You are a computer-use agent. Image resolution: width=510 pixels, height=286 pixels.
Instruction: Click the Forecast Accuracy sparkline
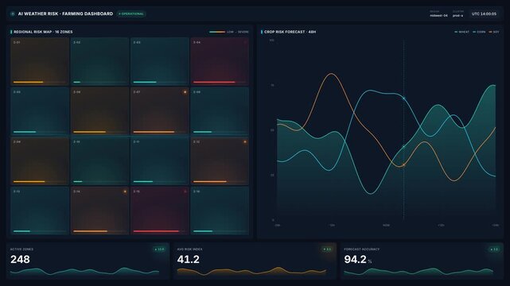(x=419, y=272)
